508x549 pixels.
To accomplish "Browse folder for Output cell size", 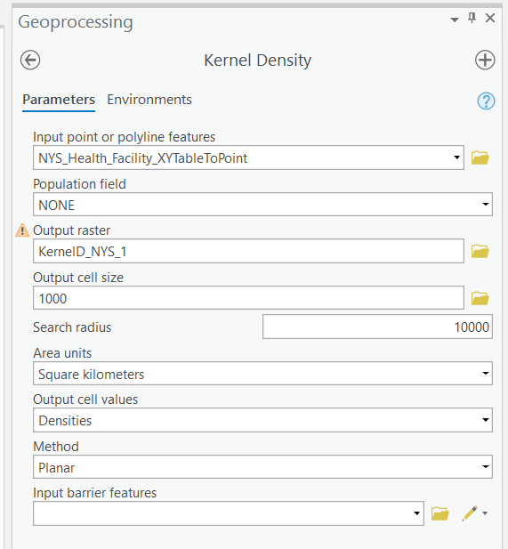I will (x=480, y=298).
